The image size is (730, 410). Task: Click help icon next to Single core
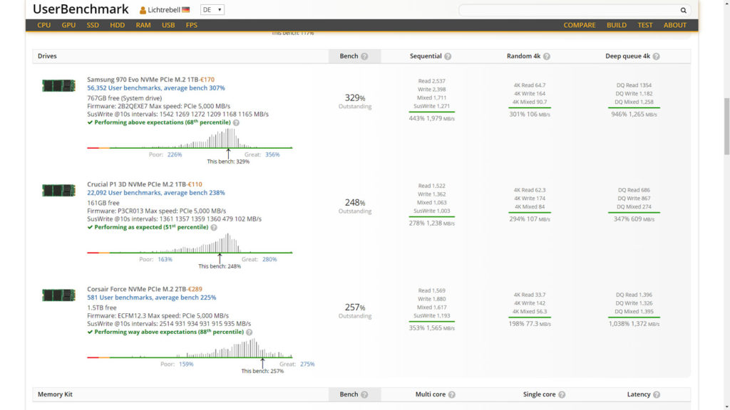click(x=562, y=394)
